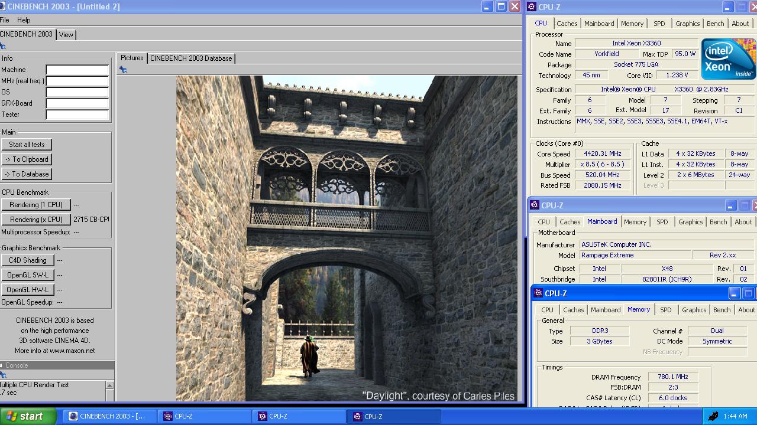Click the pin icon under the Pictures tab
This screenshot has height=425, width=757.
(123, 70)
